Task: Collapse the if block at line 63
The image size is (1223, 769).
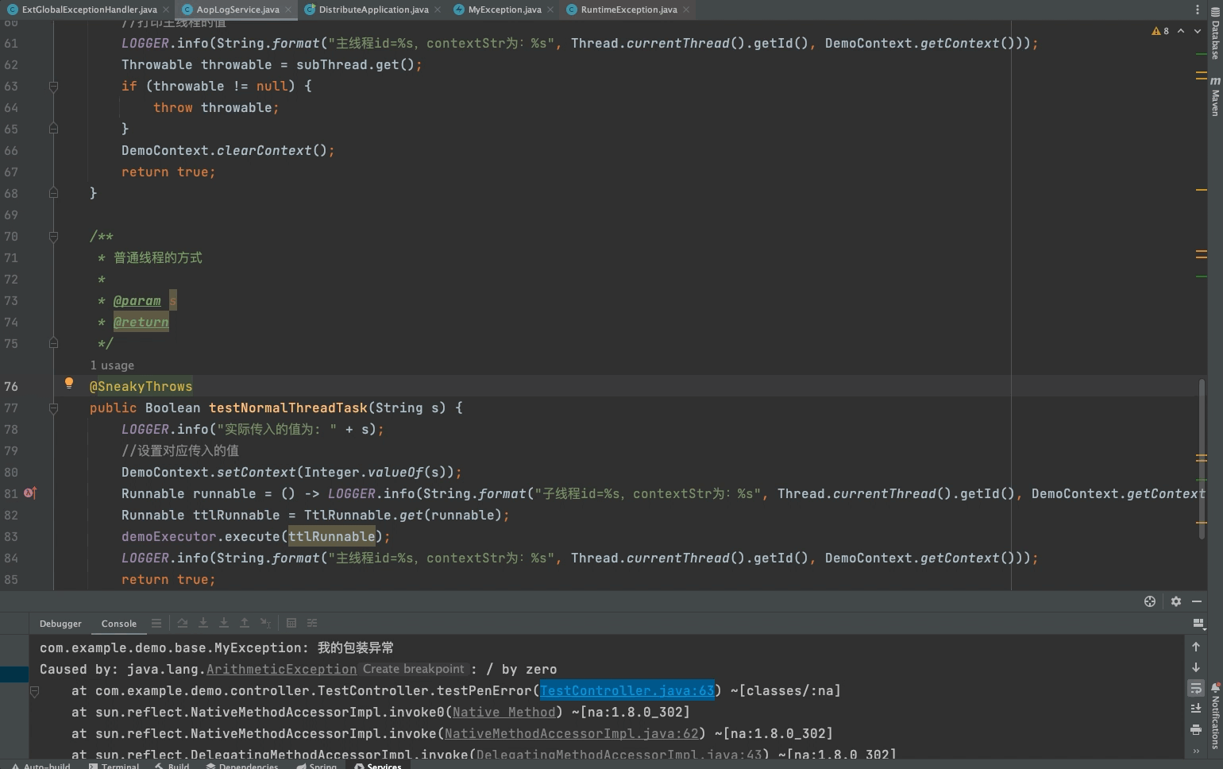Action: 53,86
